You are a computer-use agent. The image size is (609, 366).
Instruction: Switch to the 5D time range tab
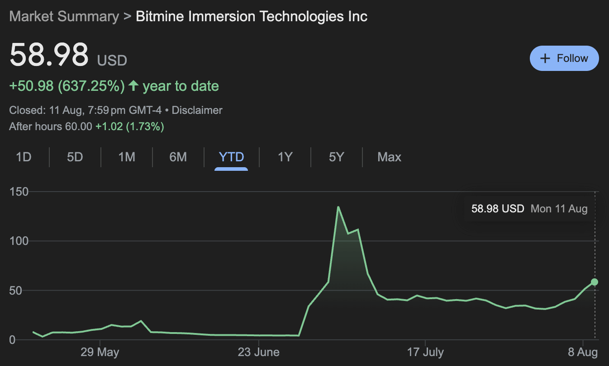75,157
